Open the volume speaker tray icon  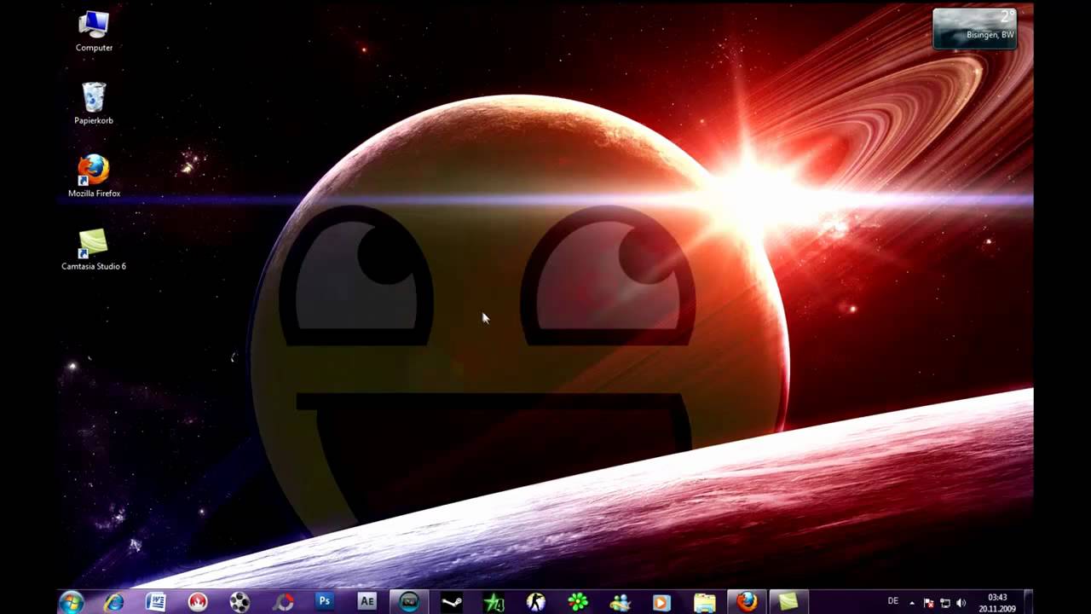(961, 603)
